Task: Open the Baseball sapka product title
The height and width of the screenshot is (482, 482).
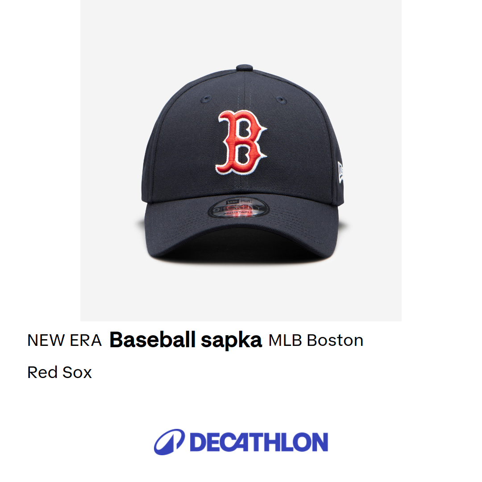Action: pyautogui.click(x=185, y=340)
